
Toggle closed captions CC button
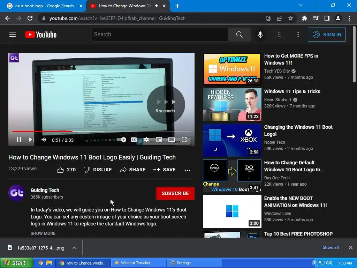pyautogui.click(x=134, y=140)
